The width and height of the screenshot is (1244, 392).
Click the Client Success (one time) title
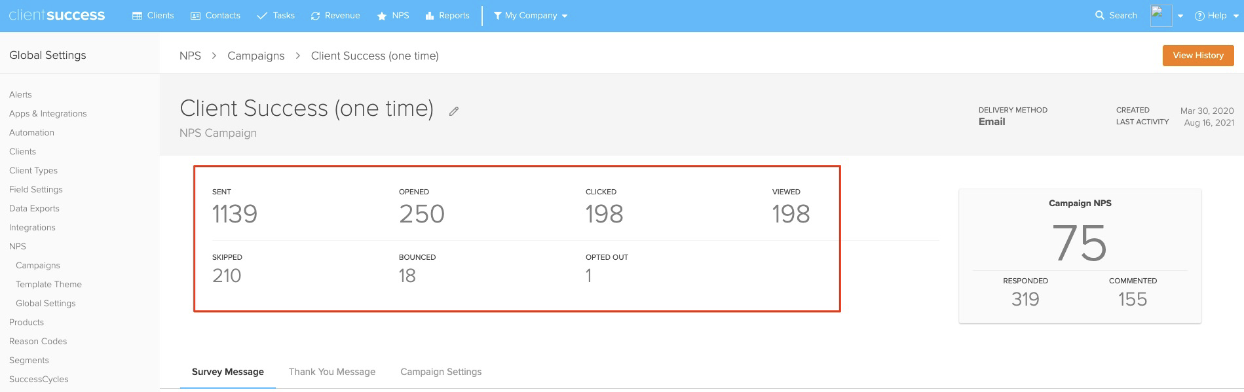click(307, 108)
